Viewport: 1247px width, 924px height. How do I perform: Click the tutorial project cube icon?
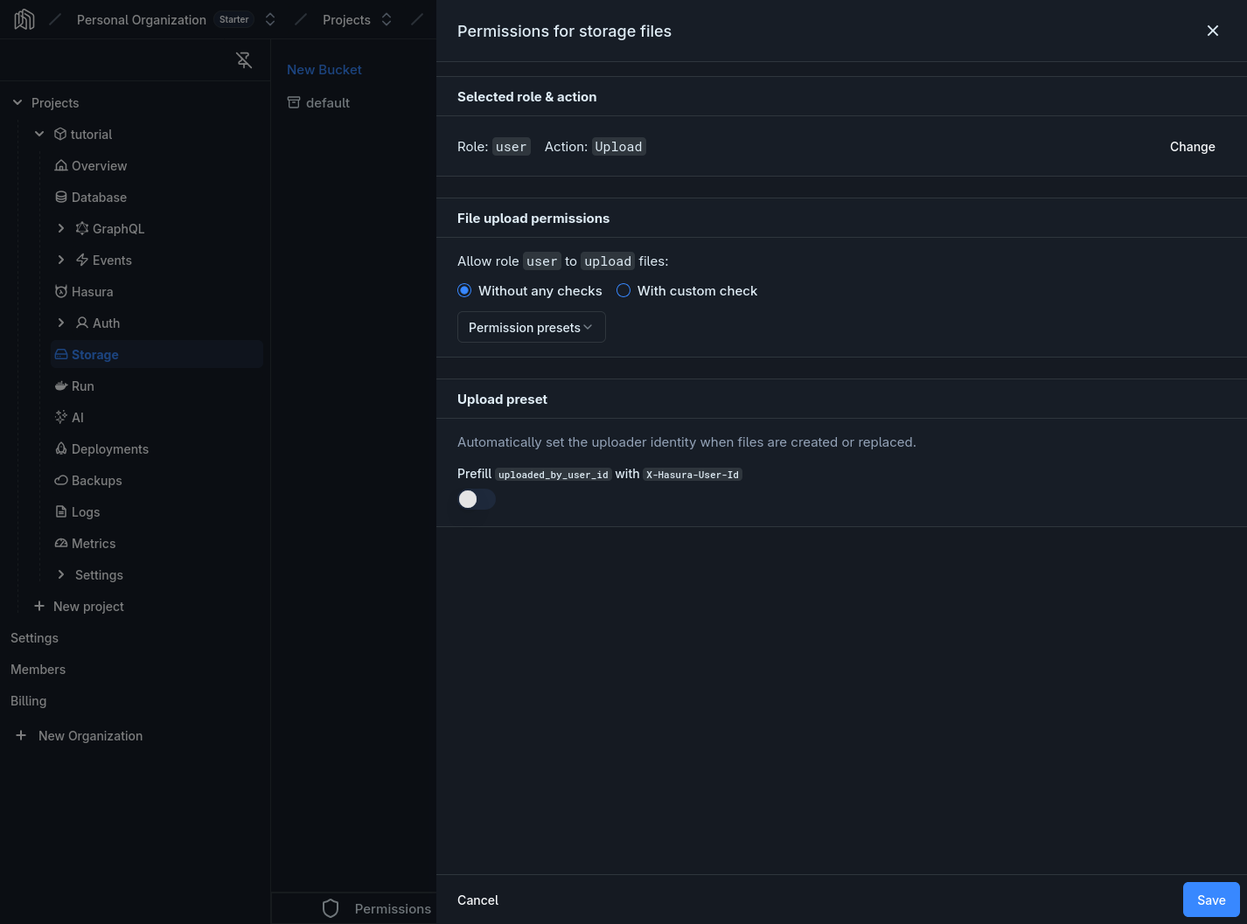coord(60,134)
